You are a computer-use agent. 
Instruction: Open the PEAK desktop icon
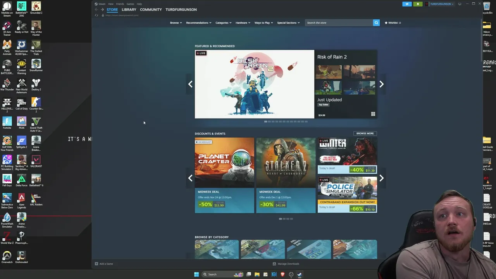click(x=22, y=123)
